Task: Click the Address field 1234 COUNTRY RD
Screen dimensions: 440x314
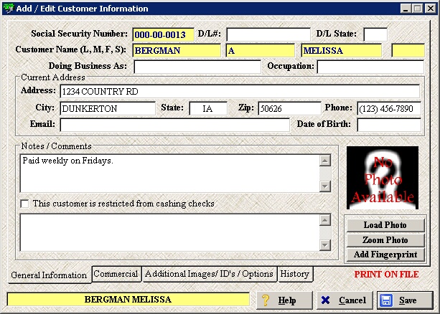Action: (x=240, y=91)
